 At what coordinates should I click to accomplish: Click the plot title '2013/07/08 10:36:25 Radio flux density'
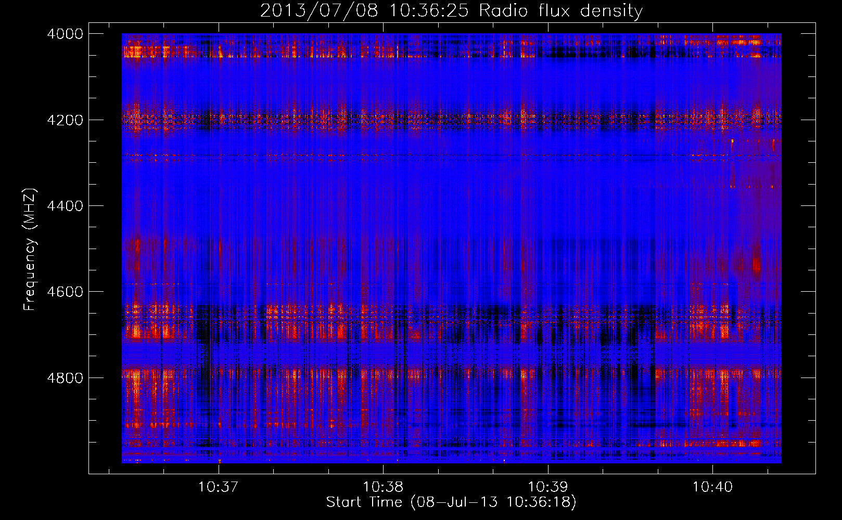(451, 11)
